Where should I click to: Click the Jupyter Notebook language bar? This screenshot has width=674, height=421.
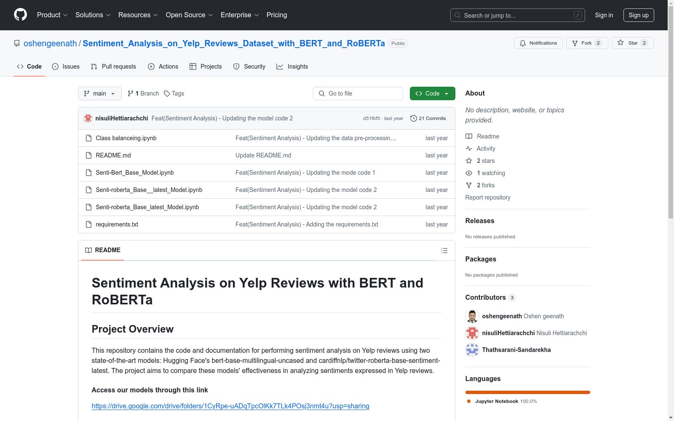pyautogui.click(x=527, y=392)
